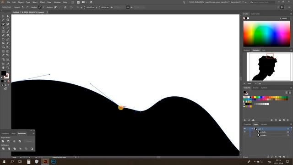Select the Rotate tool
The width and height of the screenshot is (293, 165).
pyautogui.click(x=3, y=39)
